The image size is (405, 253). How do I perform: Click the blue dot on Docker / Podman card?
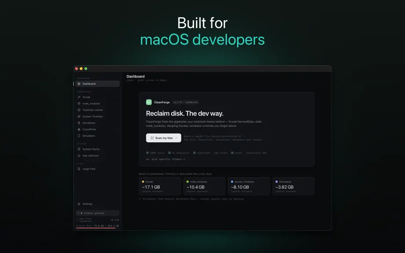(232, 182)
